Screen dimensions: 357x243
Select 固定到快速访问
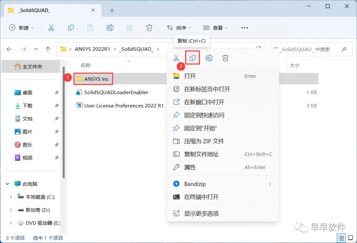[223, 115]
